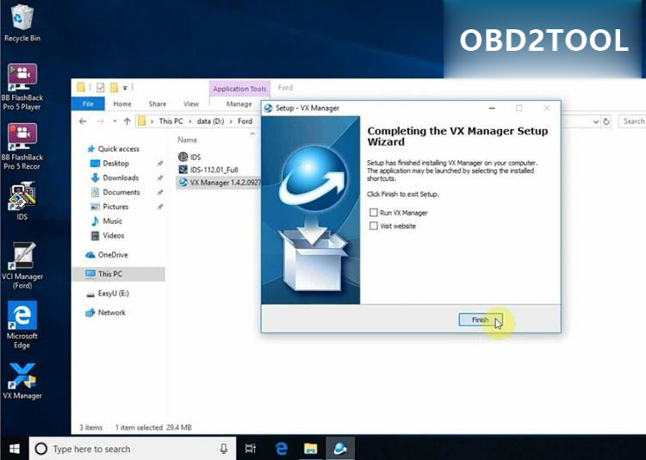This screenshot has width=646, height=460.
Task: Select VX Manager 1.4.2 installer file
Action: [219, 182]
